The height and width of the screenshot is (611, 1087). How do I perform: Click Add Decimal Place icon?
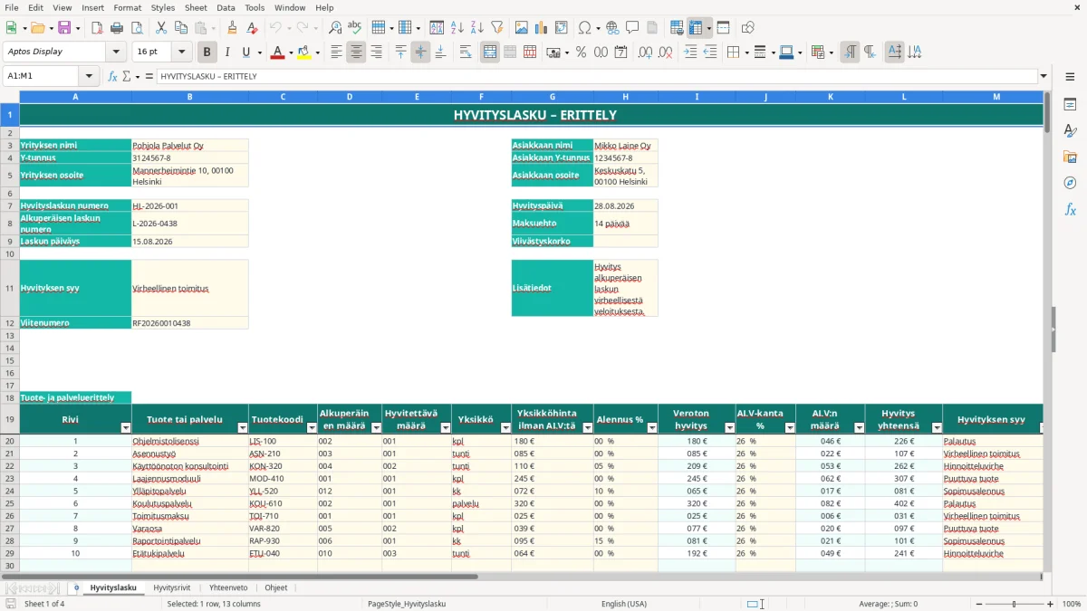click(x=645, y=53)
